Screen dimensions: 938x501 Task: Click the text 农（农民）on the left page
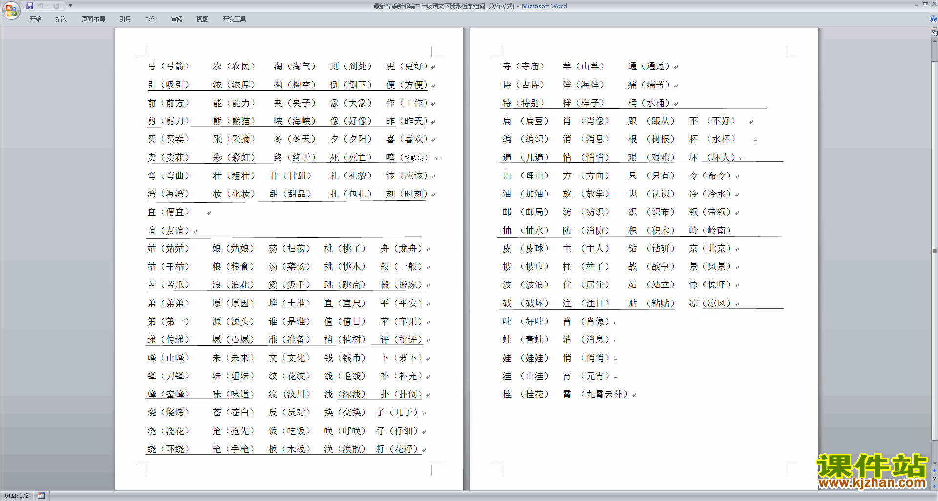point(234,66)
